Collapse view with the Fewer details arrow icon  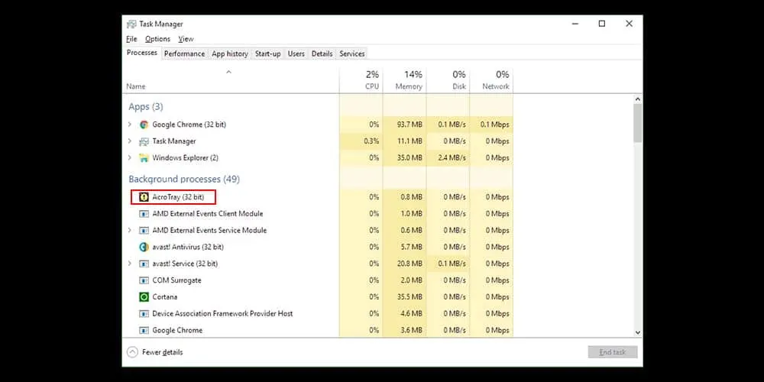coord(132,351)
